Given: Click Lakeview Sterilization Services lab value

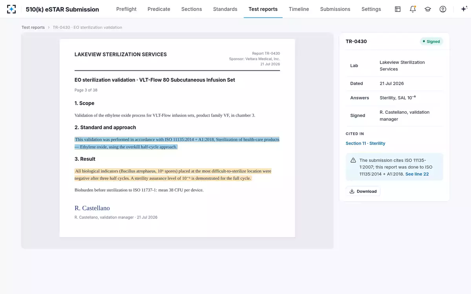Looking at the screenshot, I should coord(402,65).
